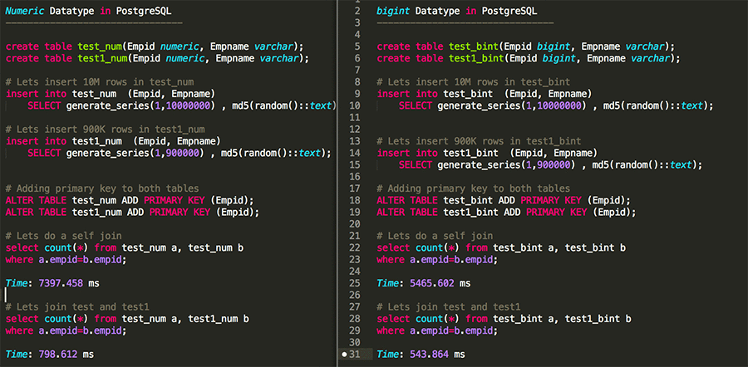Image resolution: width=748 pixels, height=367 pixels.
Task: Click the 'where a.empid=b.empid;' on line 29
Action: click(437, 330)
